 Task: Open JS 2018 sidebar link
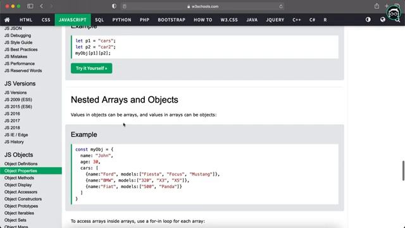12,128
